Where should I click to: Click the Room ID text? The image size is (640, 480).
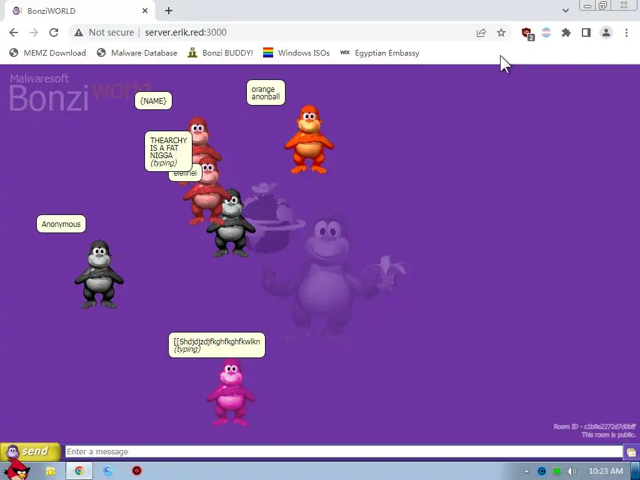(x=594, y=426)
